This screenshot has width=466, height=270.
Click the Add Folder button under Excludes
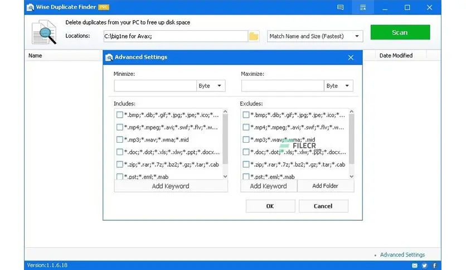point(325,186)
